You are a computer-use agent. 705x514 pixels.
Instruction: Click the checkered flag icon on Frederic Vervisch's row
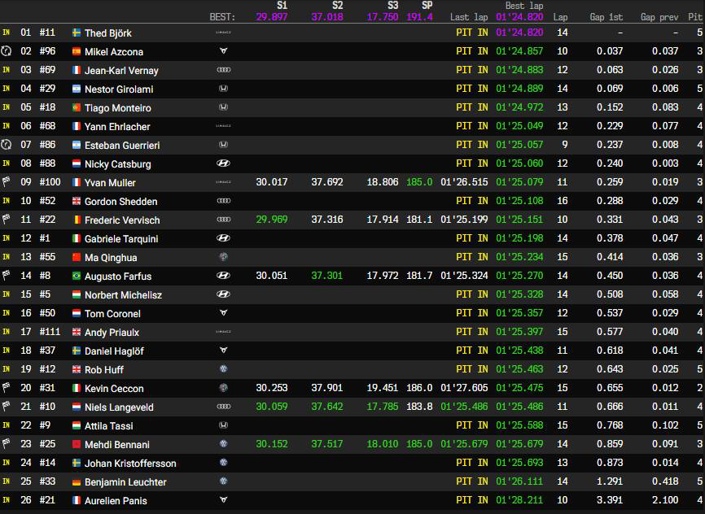tap(8, 220)
